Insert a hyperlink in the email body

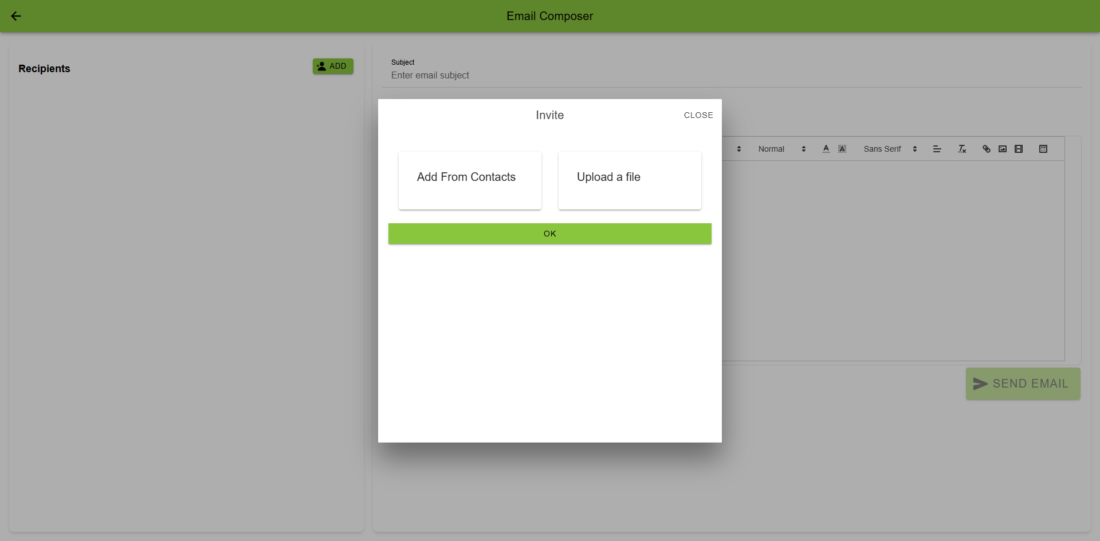point(986,149)
